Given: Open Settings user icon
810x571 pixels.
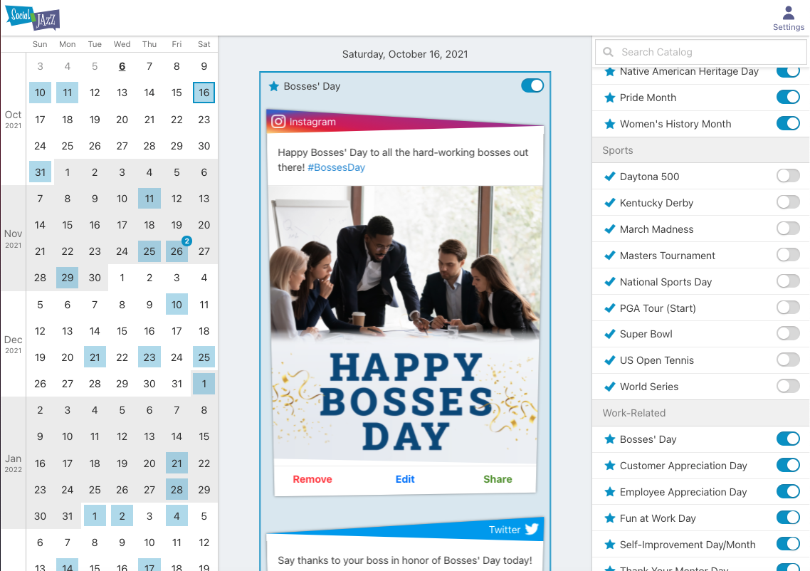Looking at the screenshot, I should [x=788, y=13].
